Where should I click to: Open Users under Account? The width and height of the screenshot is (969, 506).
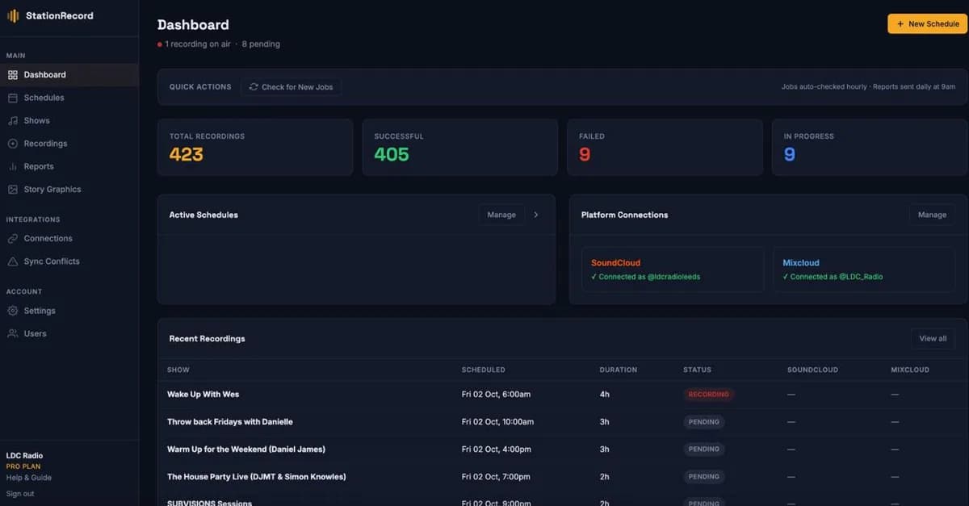coord(69,333)
